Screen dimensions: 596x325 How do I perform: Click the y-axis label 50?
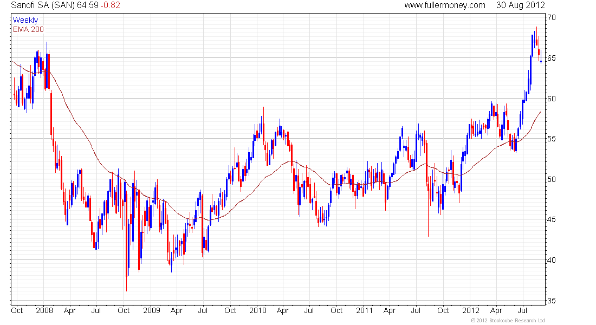(x=551, y=179)
